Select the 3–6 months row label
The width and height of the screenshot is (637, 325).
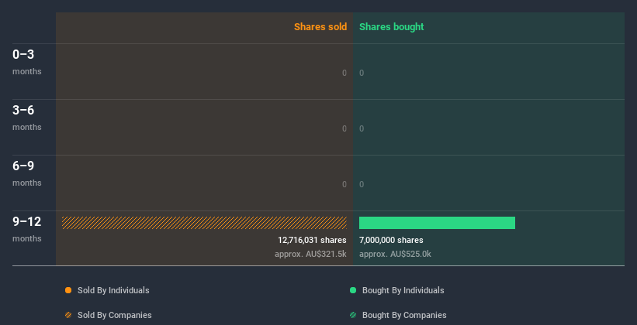pos(27,118)
